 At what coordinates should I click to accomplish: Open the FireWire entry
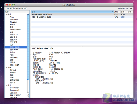[x=13, y=22]
